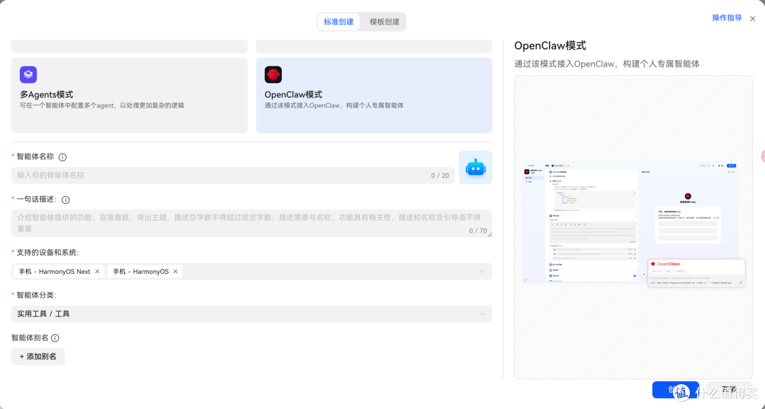
Task: Remove the 手机 - HarmonyOS tag
Action: point(175,272)
